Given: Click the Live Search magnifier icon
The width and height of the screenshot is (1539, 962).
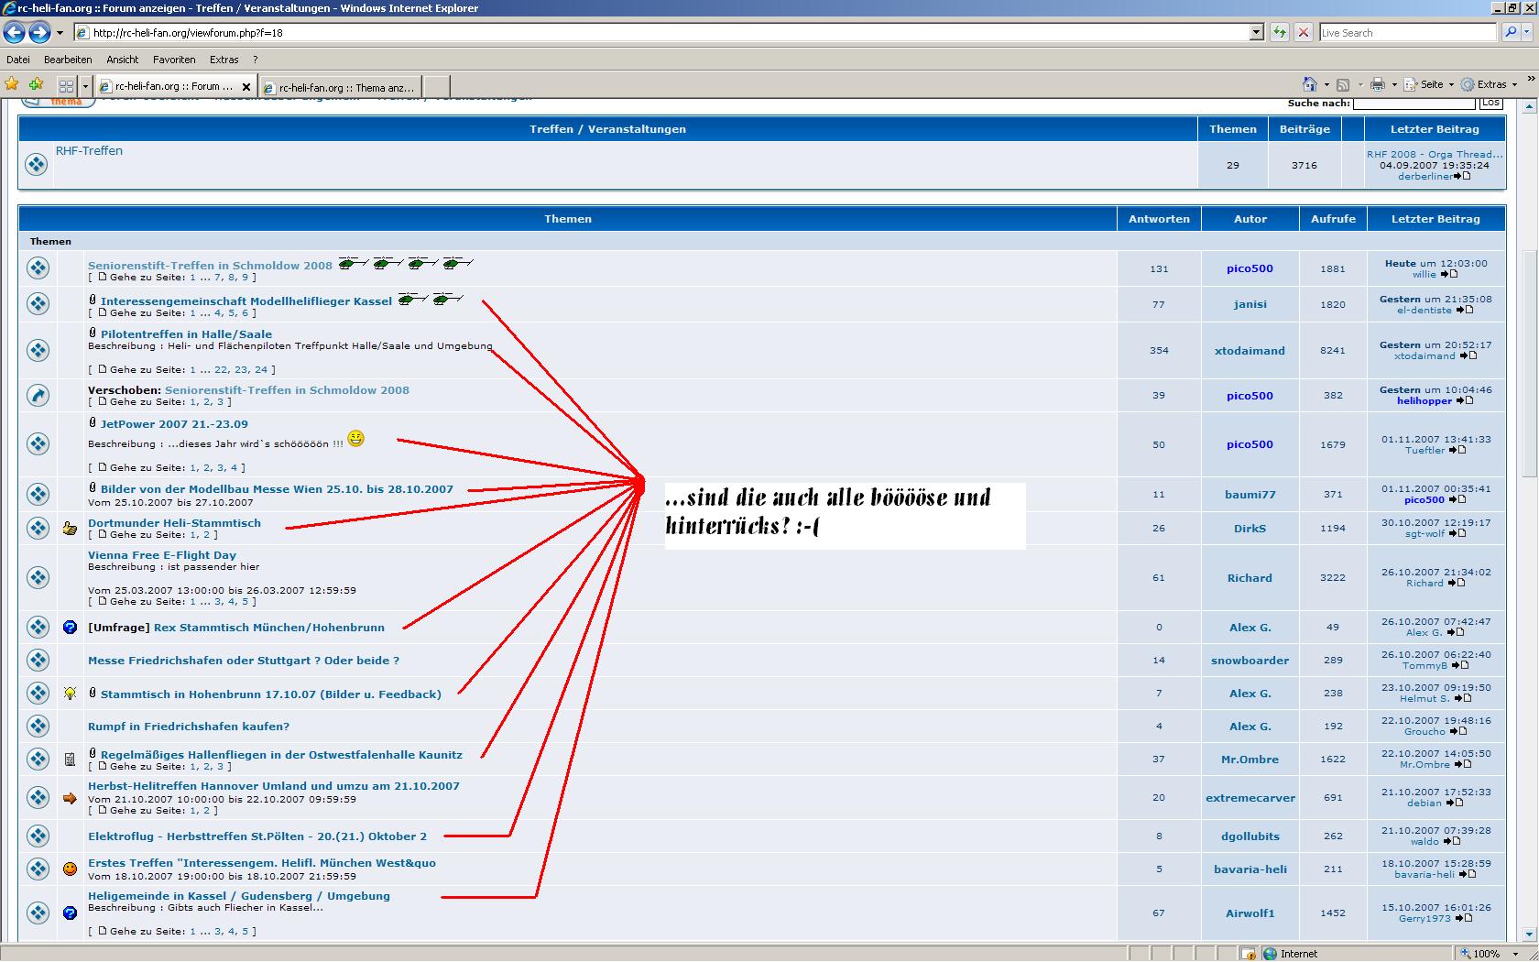Looking at the screenshot, I should [x=1511, y=32].
